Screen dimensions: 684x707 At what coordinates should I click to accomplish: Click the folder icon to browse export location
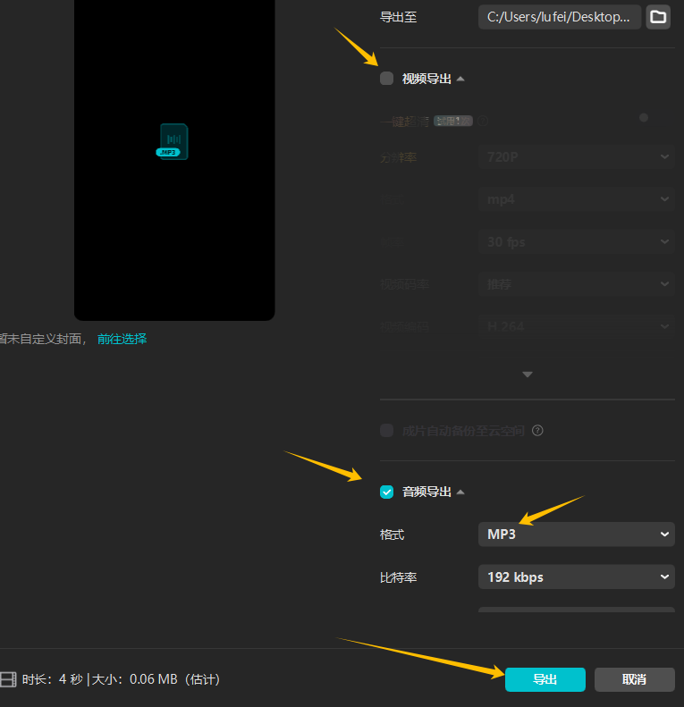[x=658, y=16]
